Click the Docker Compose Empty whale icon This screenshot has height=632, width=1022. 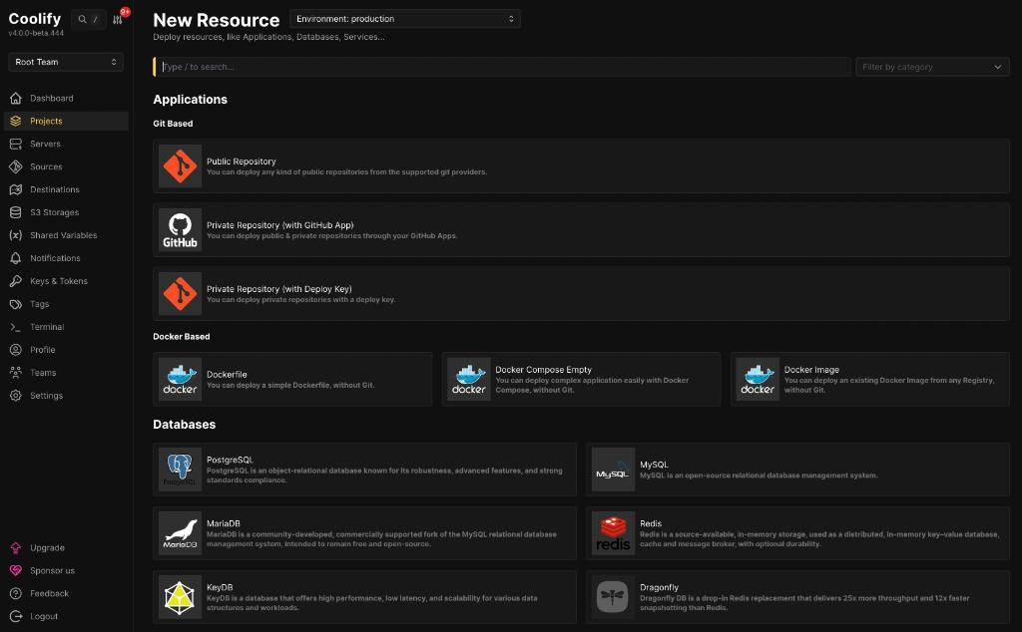[468, 379]
